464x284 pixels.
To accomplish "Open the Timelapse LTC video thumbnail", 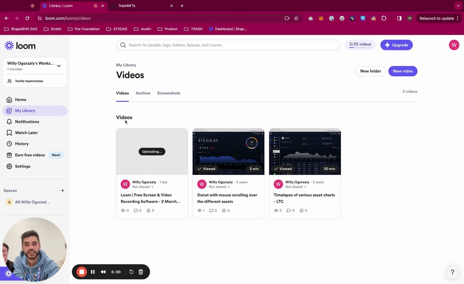I will [305, 151].
